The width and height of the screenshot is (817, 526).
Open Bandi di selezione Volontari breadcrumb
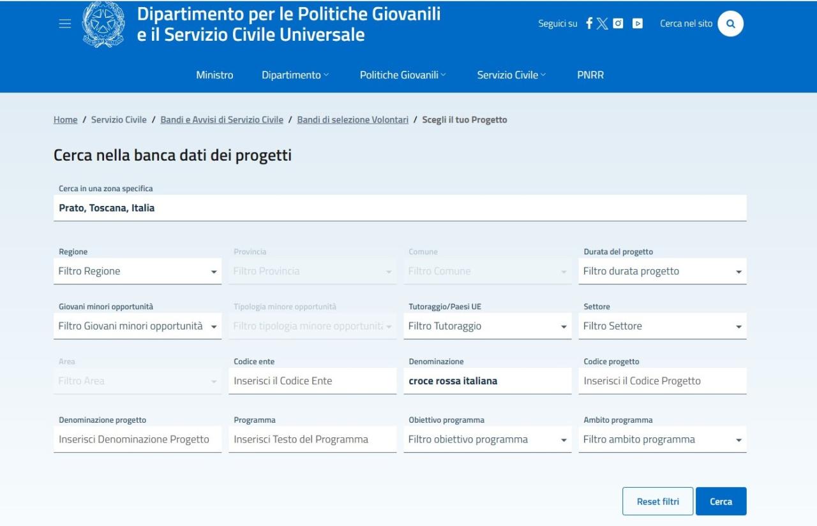(x=353, y=120)
